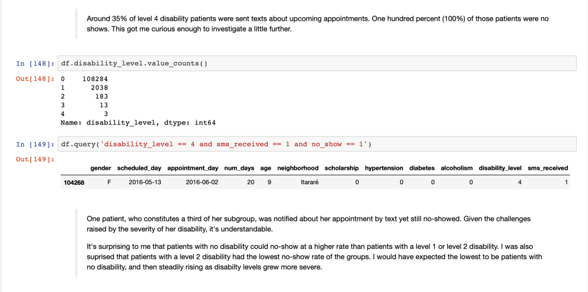Select the 2016-06-02 appointment date cell

[202, 182]
